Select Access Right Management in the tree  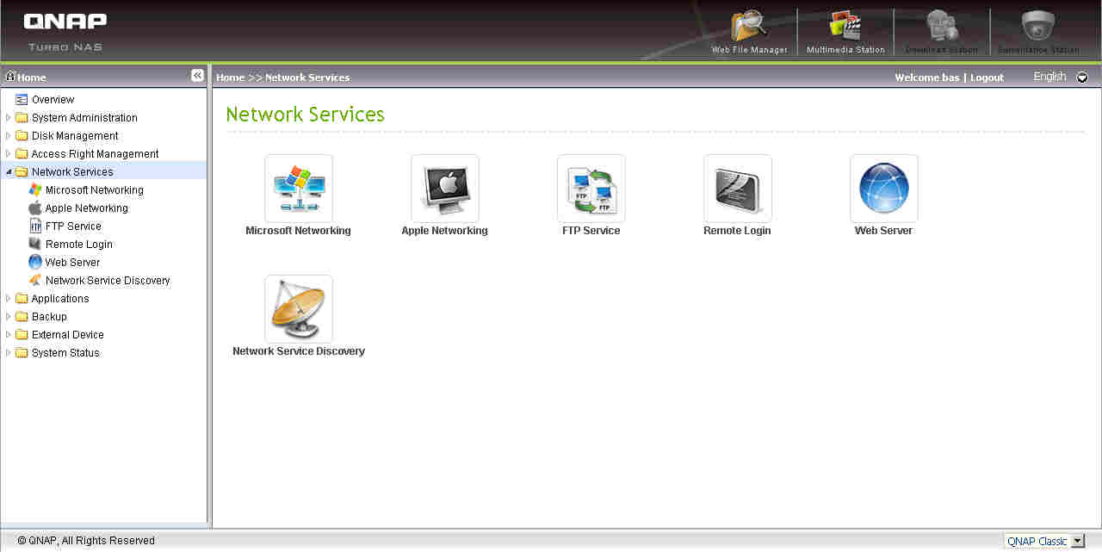click(95, 153)
